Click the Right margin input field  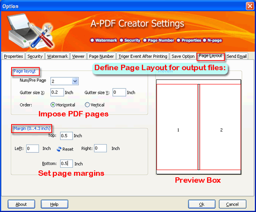coord(101,148)
